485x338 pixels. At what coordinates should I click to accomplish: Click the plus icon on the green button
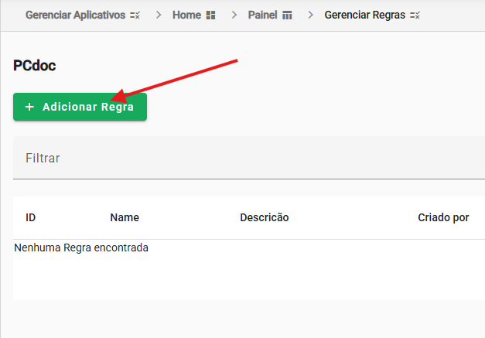pyautogui.click(x=29, y=108)
